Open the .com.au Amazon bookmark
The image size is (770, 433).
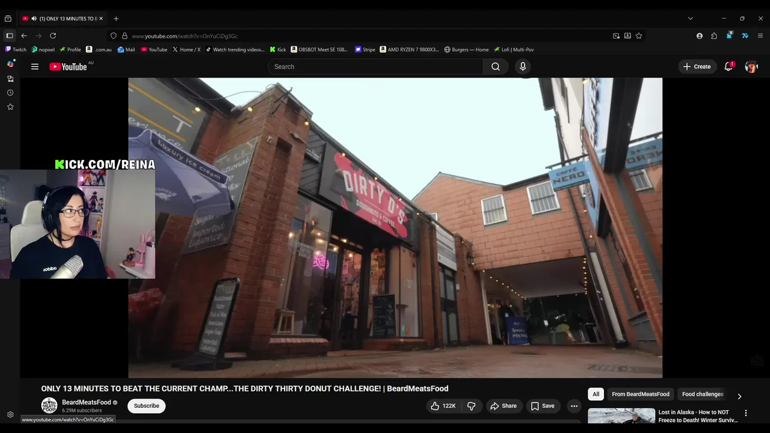click(x=99, y=50)
